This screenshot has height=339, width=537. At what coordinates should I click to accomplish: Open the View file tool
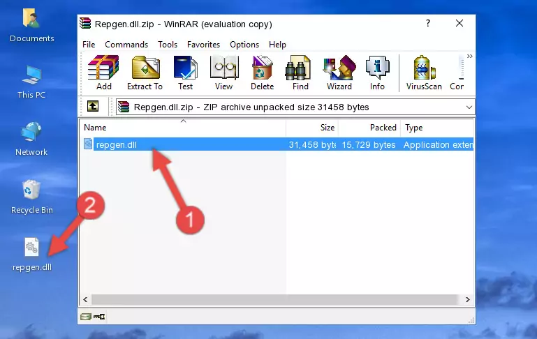[224, 73]
